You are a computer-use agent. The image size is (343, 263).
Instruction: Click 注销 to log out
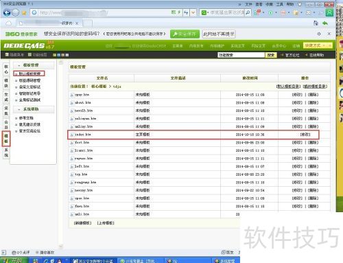pyautogui.click(x=296, y=46)
